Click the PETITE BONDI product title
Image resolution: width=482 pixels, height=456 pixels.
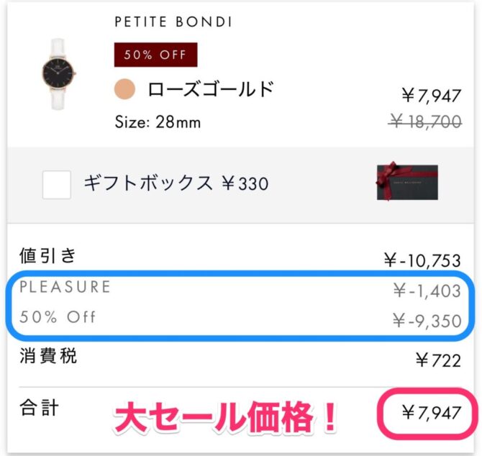tap(173, 22)
